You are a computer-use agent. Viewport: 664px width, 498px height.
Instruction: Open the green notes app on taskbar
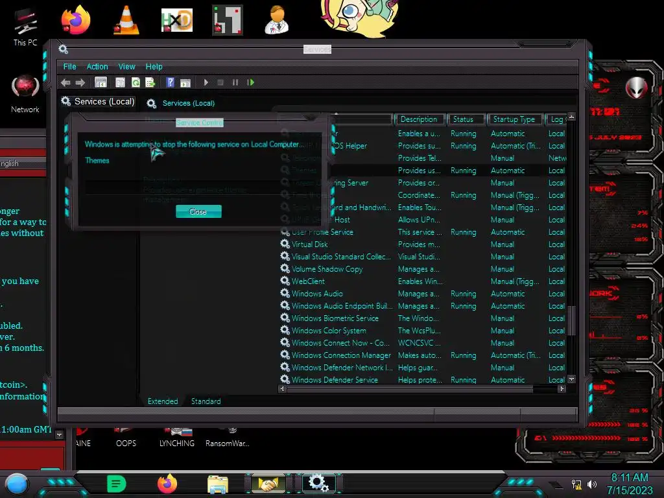pos(117,484)
